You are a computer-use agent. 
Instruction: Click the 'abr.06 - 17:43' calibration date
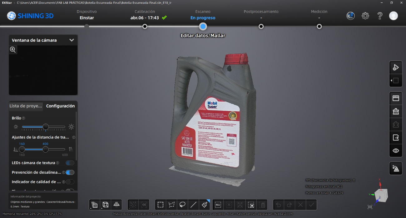pyautogui.click(x=145, y=18)
